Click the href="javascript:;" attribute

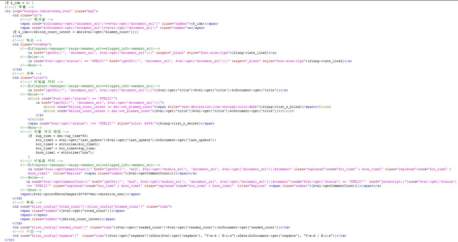(388, 182)
